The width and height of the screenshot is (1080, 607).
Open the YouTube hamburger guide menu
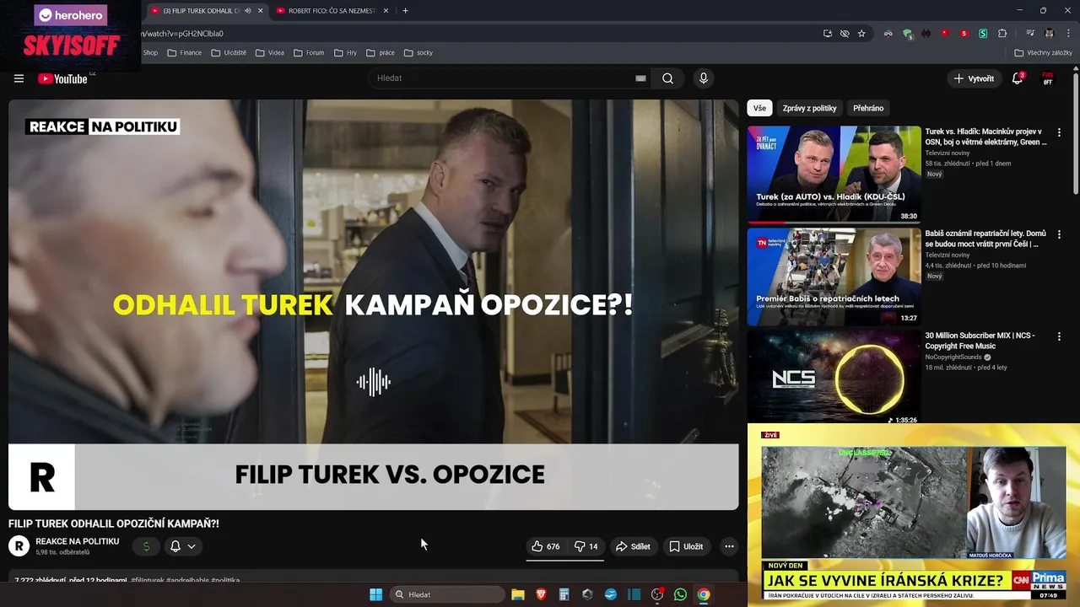click(x=19, y=78)
